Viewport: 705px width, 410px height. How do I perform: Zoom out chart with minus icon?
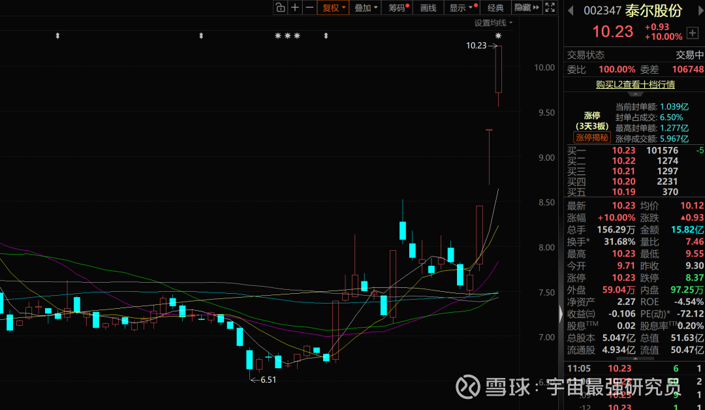309,7
